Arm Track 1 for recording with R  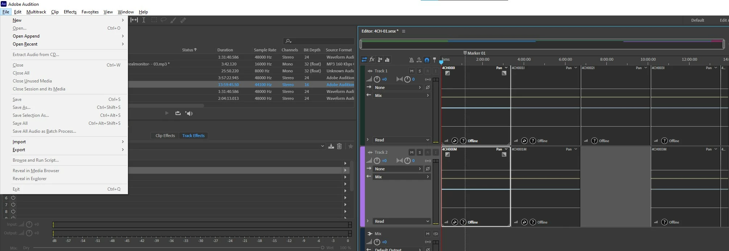coord(428,71)
